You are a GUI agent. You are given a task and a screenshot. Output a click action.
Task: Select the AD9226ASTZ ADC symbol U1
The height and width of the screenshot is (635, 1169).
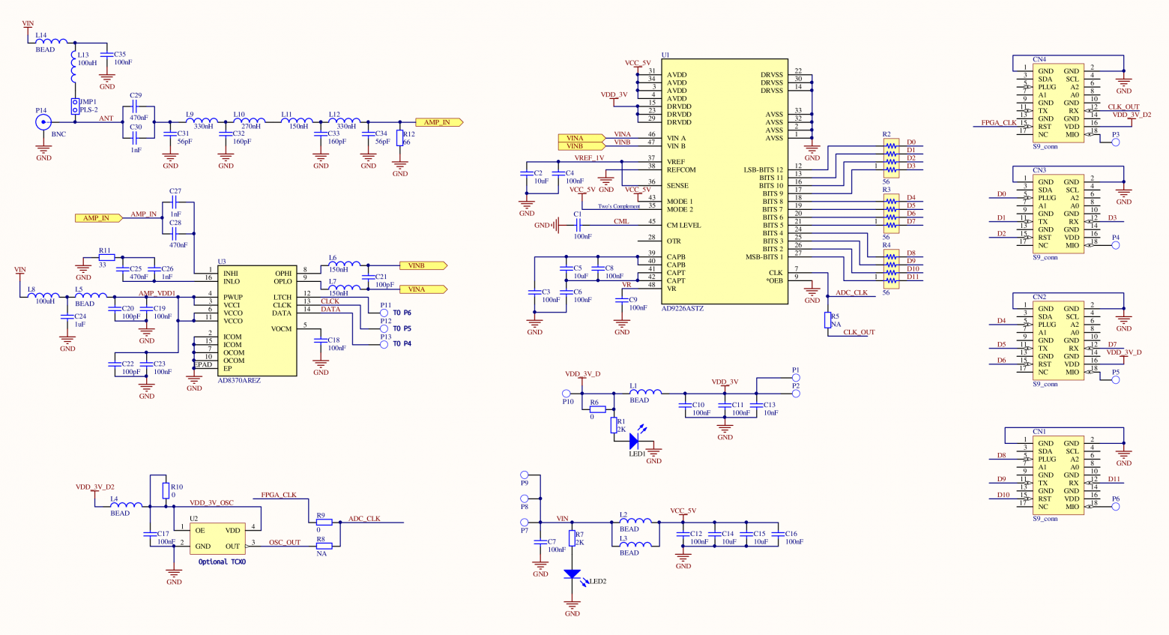pyautogui.click(x=725, y=180)
